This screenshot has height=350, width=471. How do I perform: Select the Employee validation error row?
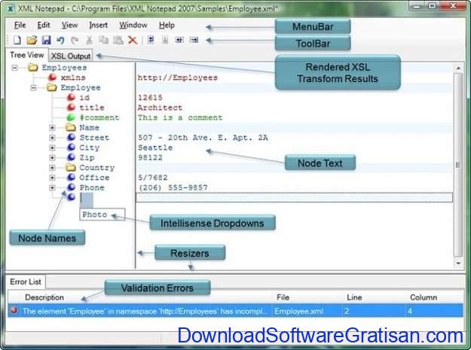[235, 311]
